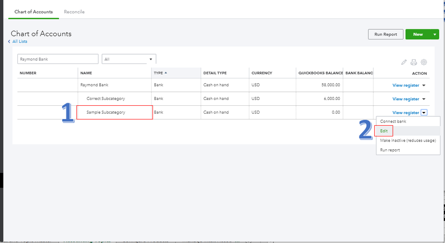Image resolution: width=445 pixels, height=243 pixels.
Task: Select Connect bank in the dropdown menu
Action: (x=393, y=122)
